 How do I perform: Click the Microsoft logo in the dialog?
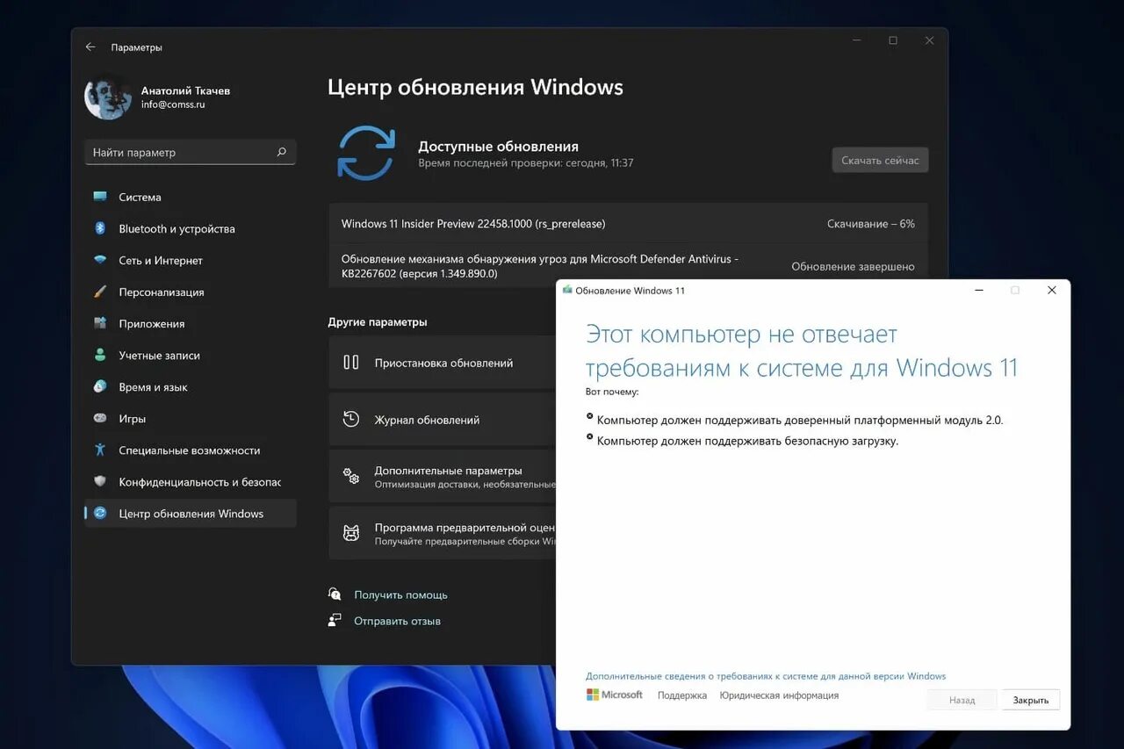click(x=614, y=695)
